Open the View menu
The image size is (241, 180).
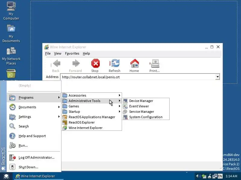pyautogui.click(x=58, y=53)
